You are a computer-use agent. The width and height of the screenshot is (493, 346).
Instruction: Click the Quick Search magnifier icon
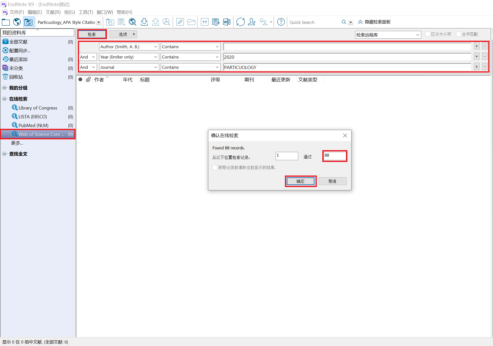coord(344,22)
